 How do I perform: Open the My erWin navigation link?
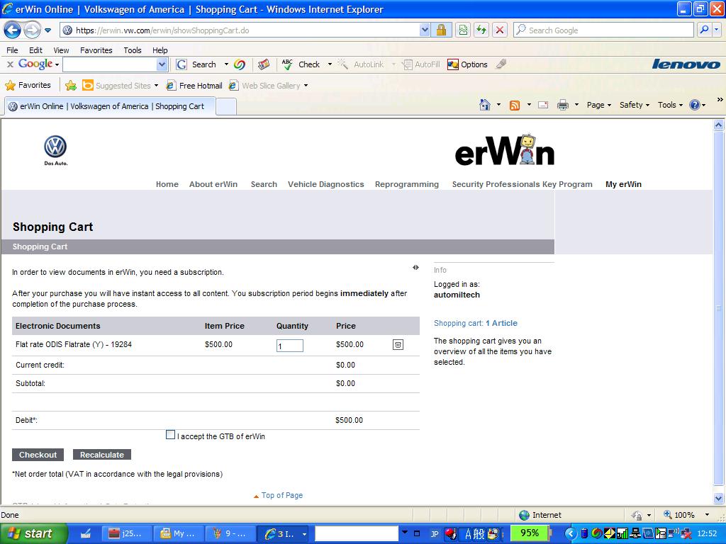click(x=624, y=184)
